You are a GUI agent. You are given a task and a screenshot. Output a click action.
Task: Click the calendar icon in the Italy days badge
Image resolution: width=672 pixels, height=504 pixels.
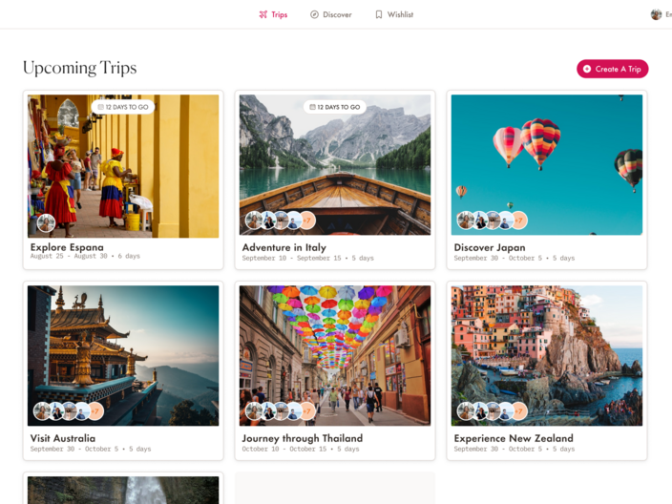point(312,107)
